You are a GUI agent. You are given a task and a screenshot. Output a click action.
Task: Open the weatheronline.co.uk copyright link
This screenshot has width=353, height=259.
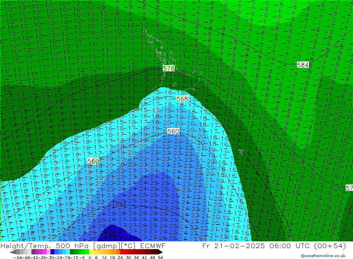323,256
